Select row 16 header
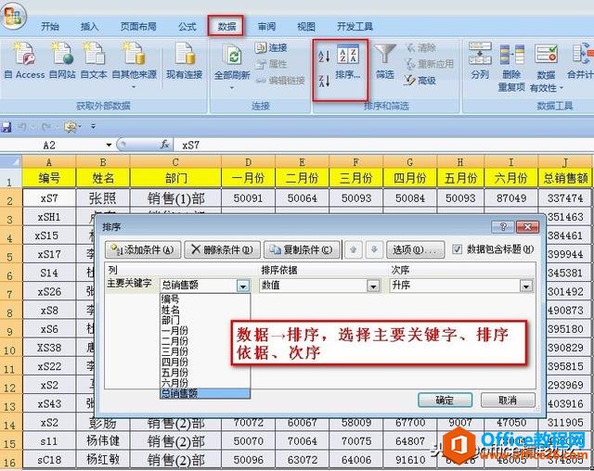Image resolution: width=594 pixels, height=471 pixels. [x=10, y=461]
